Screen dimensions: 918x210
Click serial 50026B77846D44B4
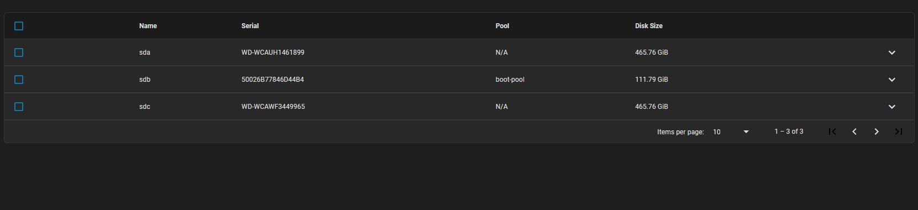tap(272, 80)
